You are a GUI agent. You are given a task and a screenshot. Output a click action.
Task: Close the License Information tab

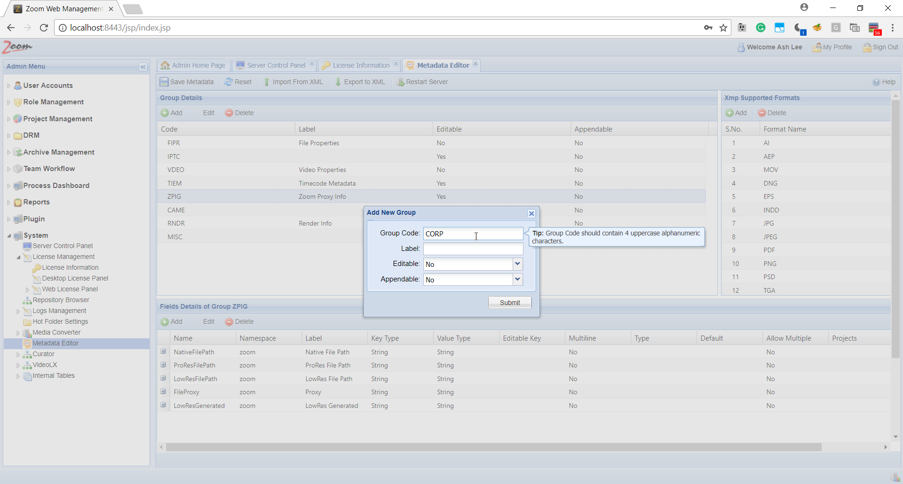[396, 64]
